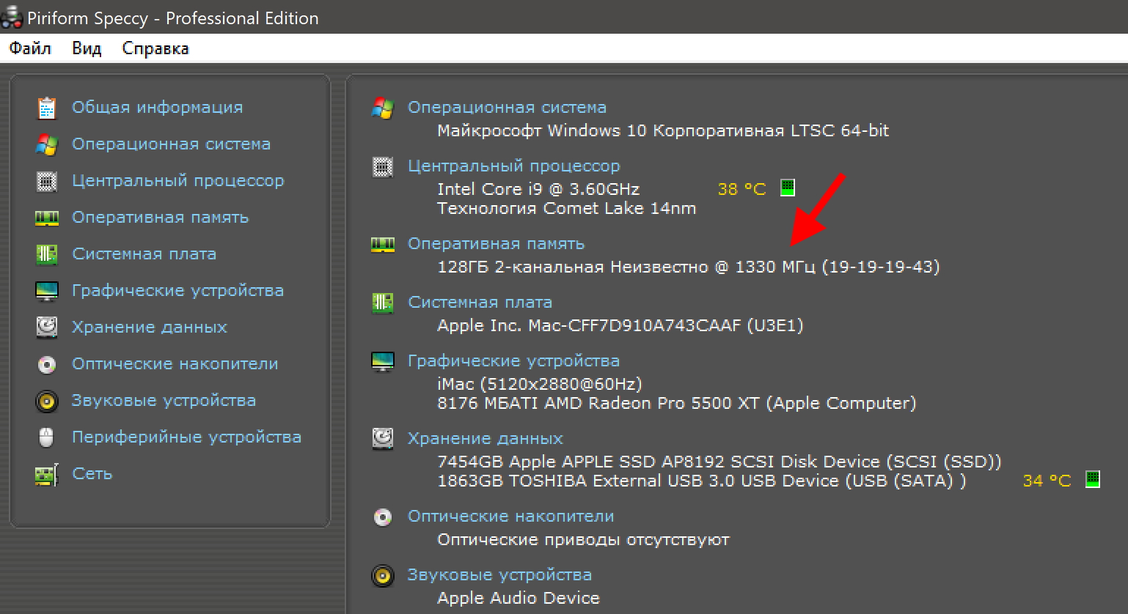Click the RAM stick icon in summary panel
Image resolution: width=1128 pixels, height=614 pixels.
click(x=383, y=244)
